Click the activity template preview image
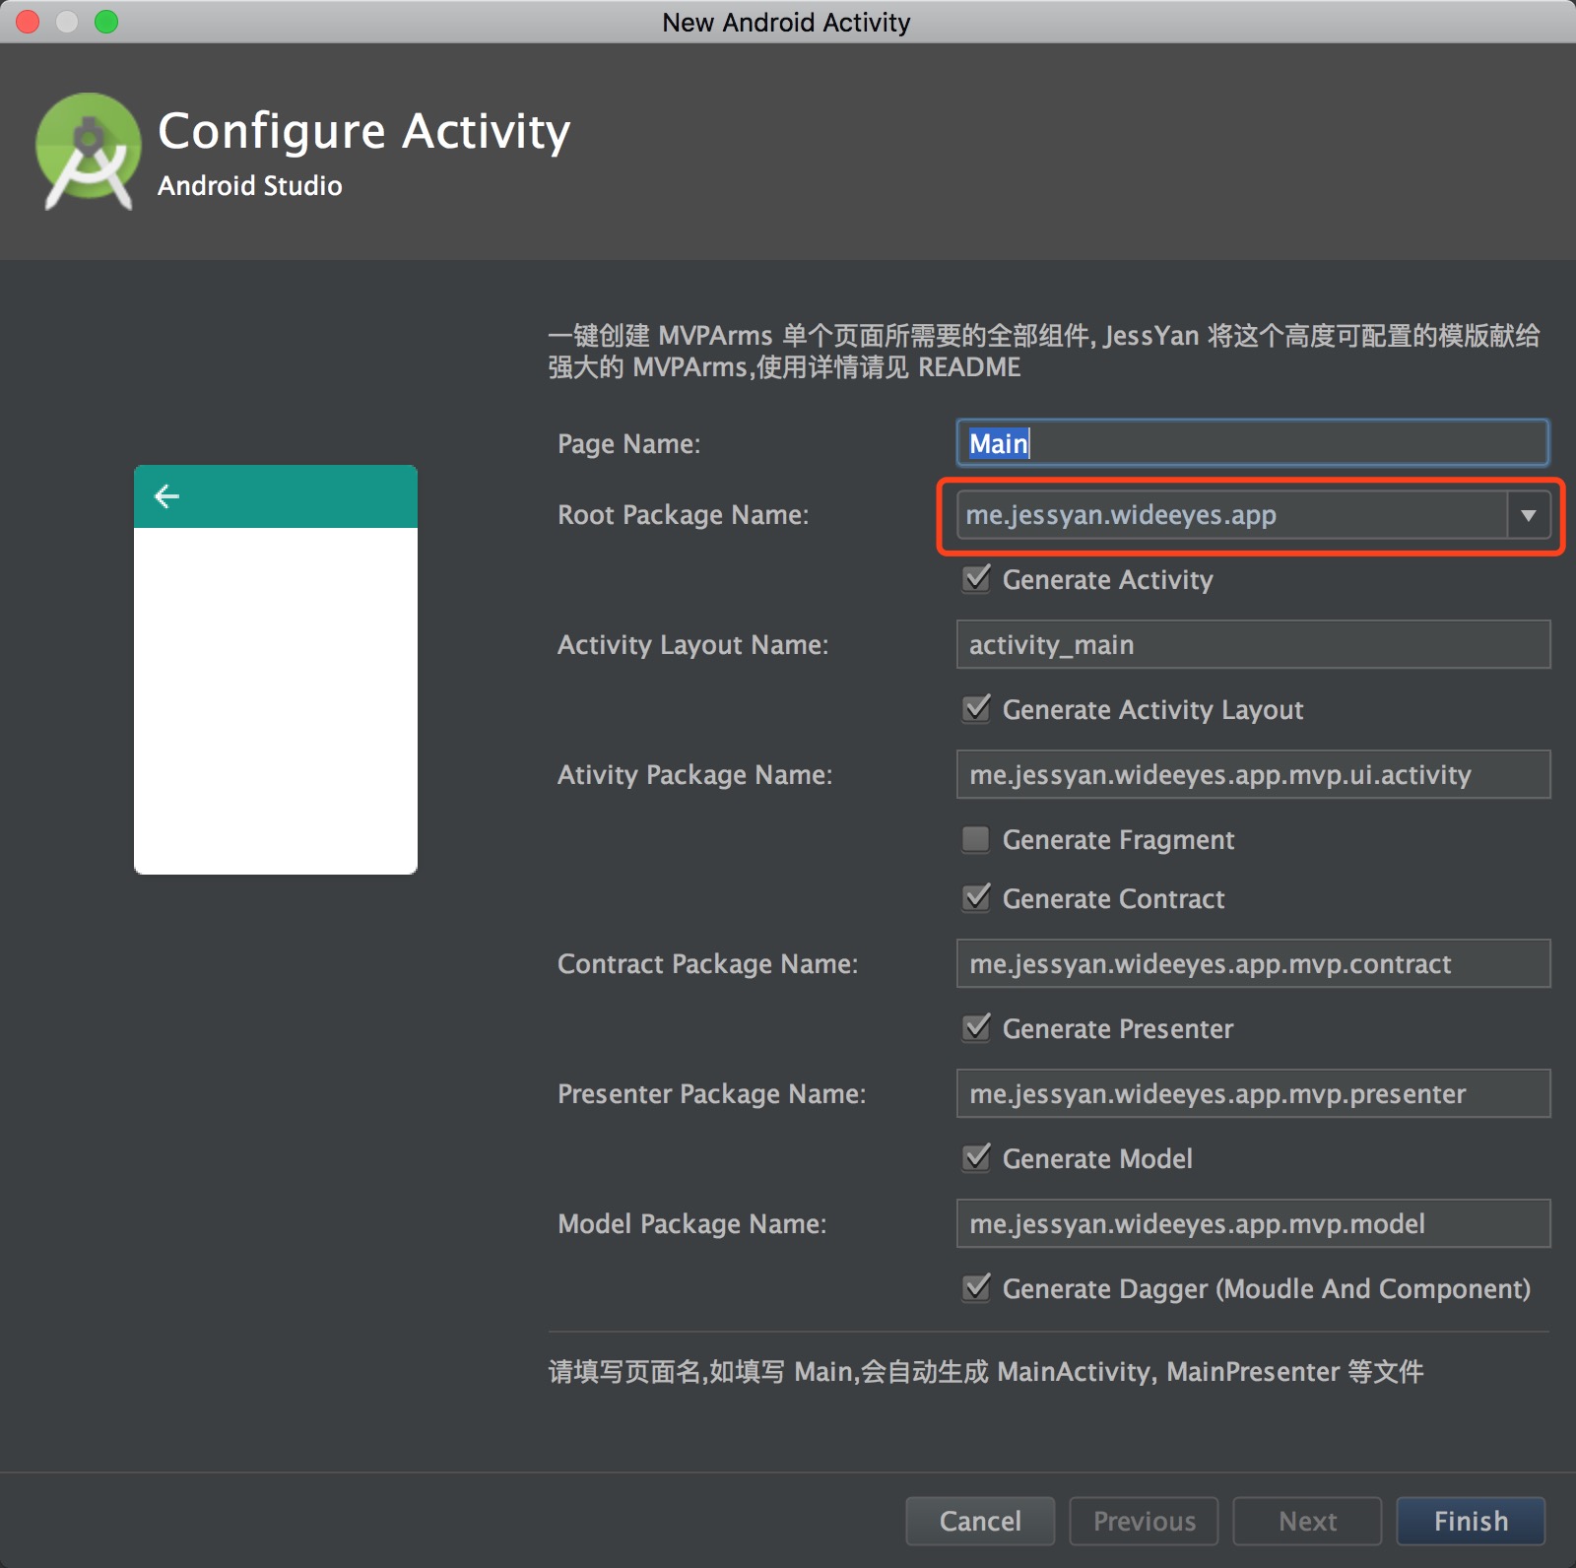1576x1568 pixels. click(x=276, y=670)
